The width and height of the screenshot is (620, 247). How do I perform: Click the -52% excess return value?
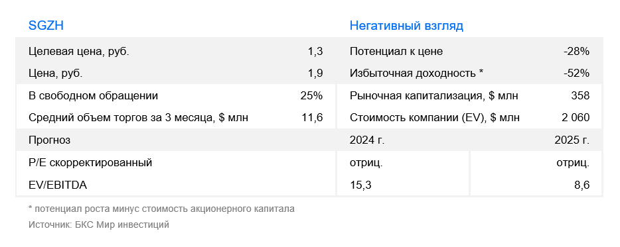577,74
